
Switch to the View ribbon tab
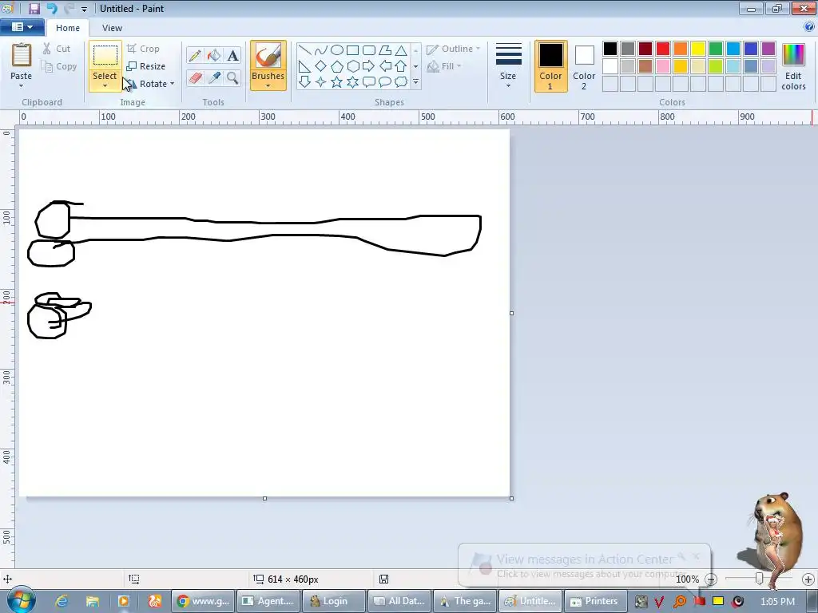click(112, 28)
